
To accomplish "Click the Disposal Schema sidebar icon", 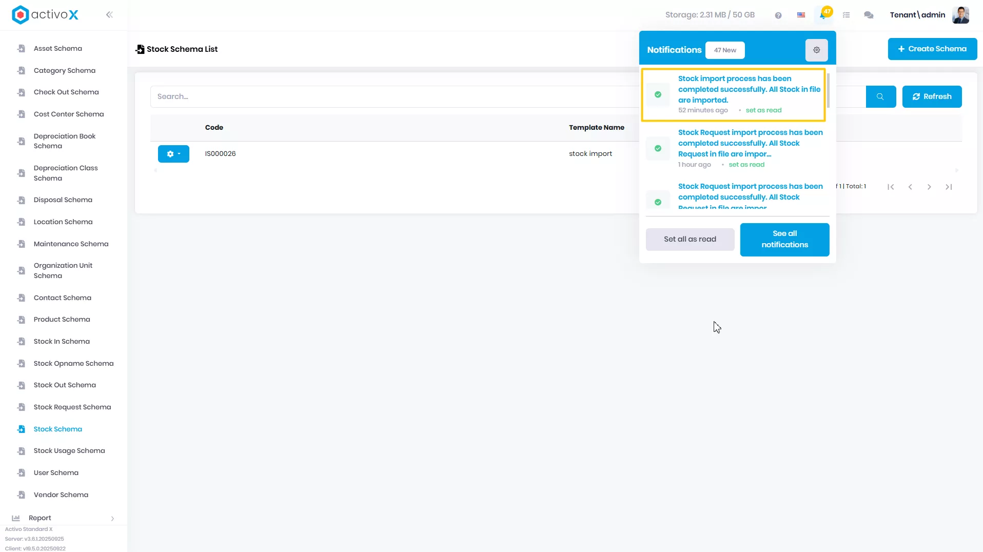I will click(21, 200).
